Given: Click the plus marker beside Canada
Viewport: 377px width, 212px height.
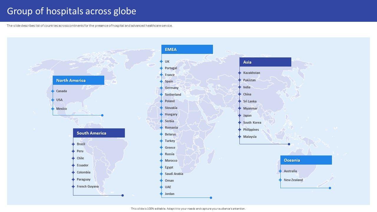Looking at the screenshot, I should coord(53,91).
